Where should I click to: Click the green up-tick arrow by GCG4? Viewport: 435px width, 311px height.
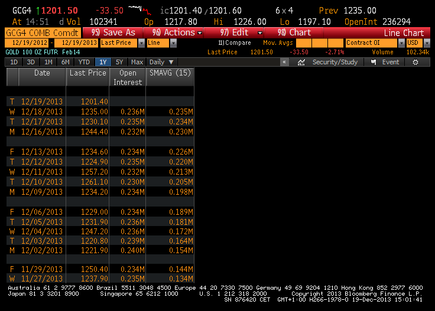click(x=38, y=11)
